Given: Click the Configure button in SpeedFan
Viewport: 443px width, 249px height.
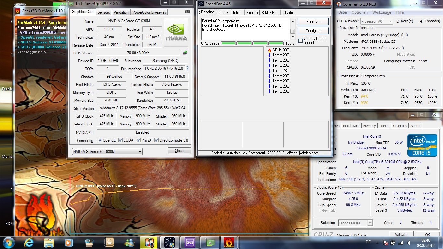Looking at the screenshot, I should coord(313,31).
